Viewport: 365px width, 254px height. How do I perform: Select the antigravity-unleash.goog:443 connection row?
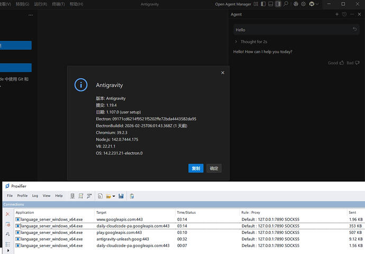click(x=189, y=239)
